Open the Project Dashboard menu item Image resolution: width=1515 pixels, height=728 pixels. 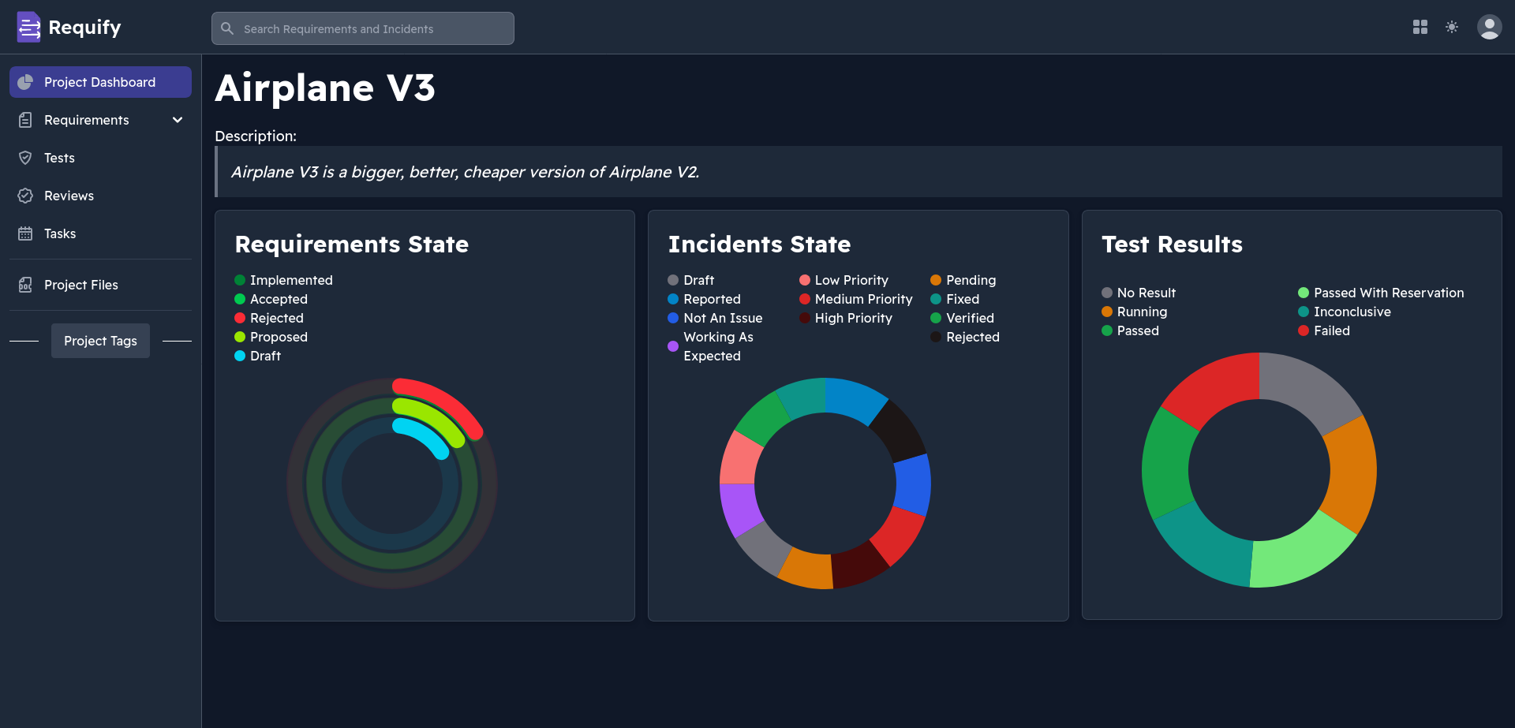pos(100,82)
